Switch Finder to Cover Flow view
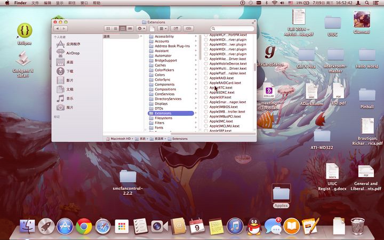Viewport: 384px width, 240px height. tap(130, 28)
